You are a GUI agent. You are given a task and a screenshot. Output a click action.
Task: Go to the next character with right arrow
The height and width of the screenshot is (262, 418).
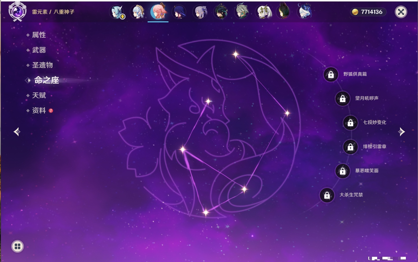click(401, 132)
